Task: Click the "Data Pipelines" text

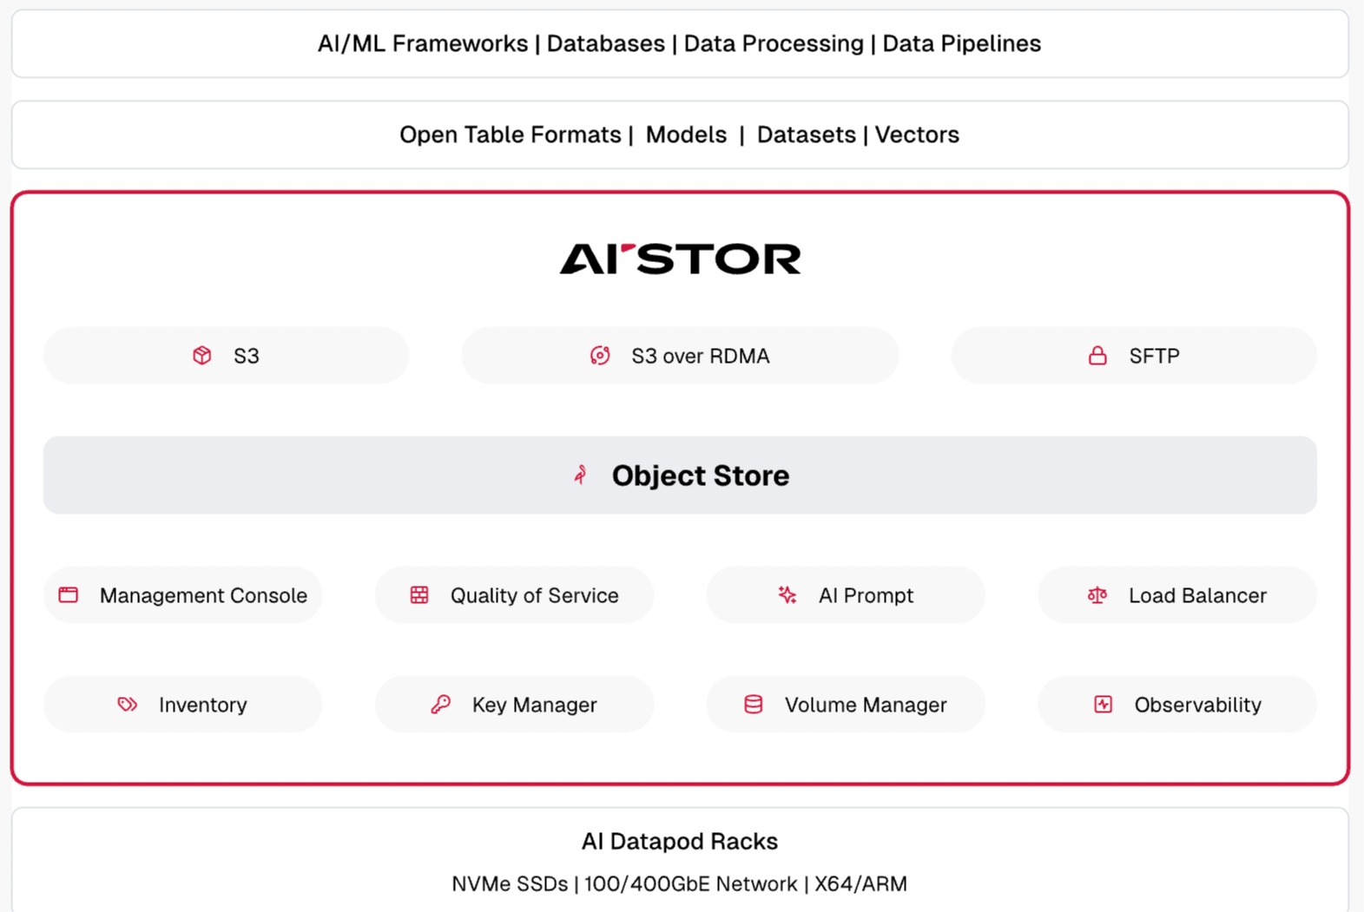Action: coord(962,43)
